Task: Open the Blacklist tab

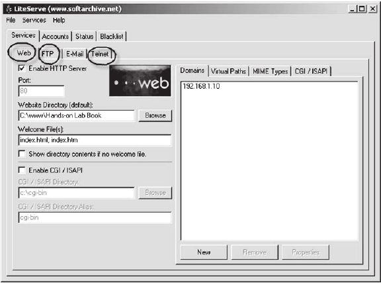Action: pyautogui.click(x=112, y=36)
